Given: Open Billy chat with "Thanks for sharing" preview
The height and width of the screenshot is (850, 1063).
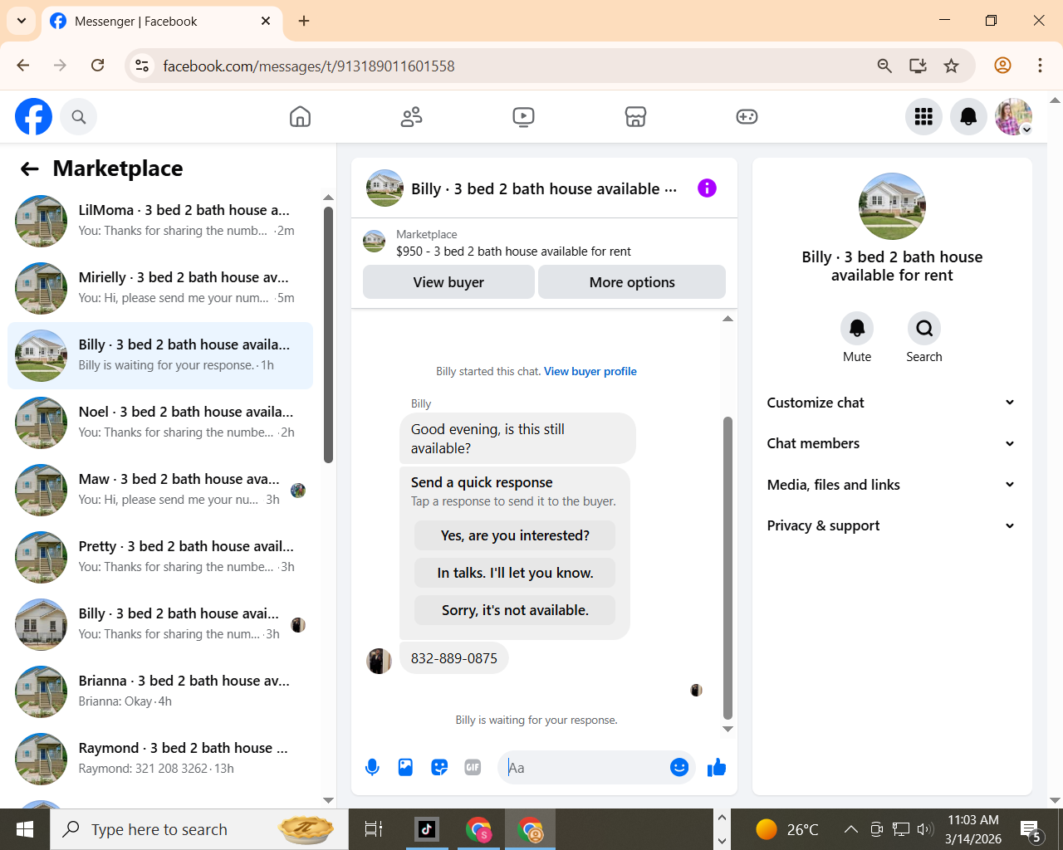Looking at the screenshot, I should click(x=160, y=624).
